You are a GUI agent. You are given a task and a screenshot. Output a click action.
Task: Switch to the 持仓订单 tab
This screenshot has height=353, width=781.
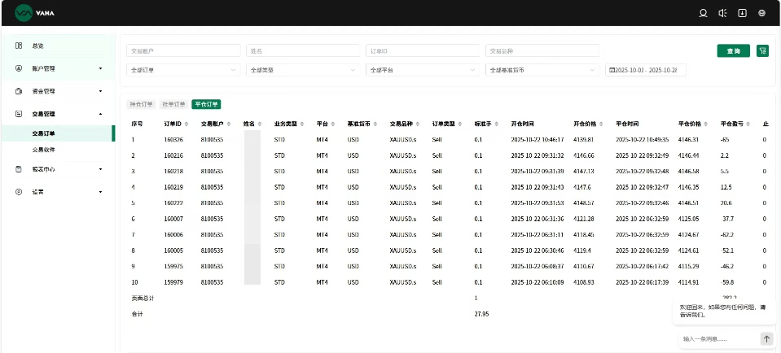[x=142, y=104]
